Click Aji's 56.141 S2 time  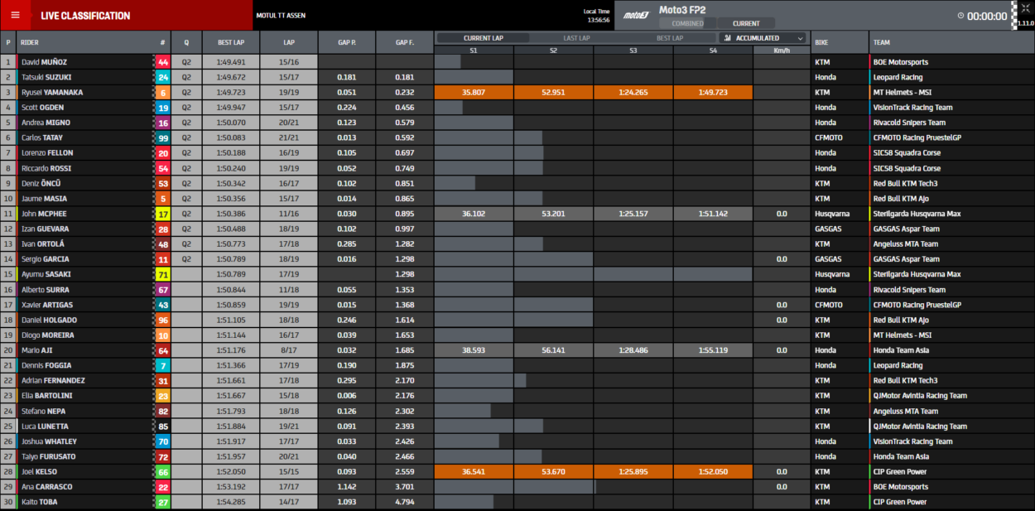(553, 350)
